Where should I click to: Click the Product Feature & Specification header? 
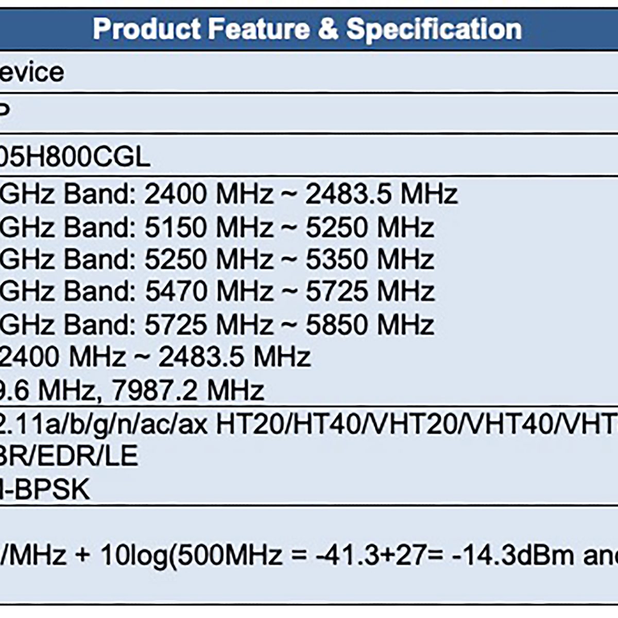tap(307, 29)
